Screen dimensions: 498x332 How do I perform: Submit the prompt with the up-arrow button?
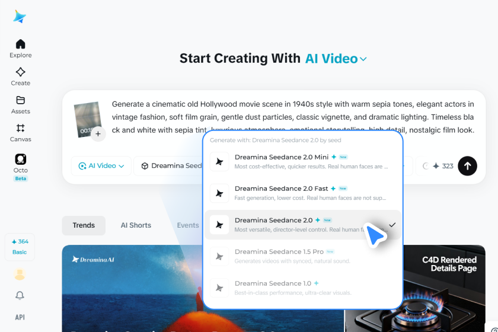[x=467, y=166]
